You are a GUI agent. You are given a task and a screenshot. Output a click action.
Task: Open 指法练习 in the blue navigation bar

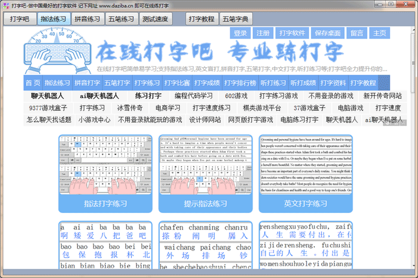[57, 83]
